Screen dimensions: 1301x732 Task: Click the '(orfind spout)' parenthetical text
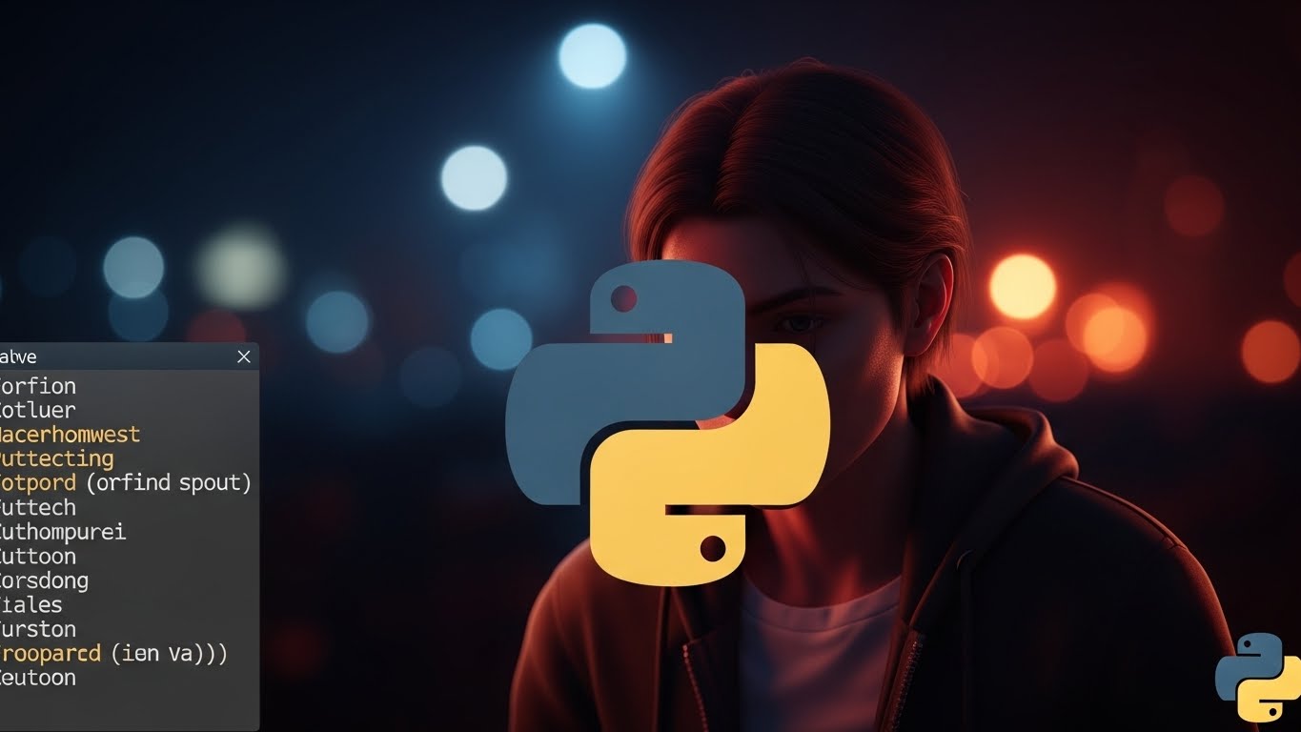(x=169, y=483)
